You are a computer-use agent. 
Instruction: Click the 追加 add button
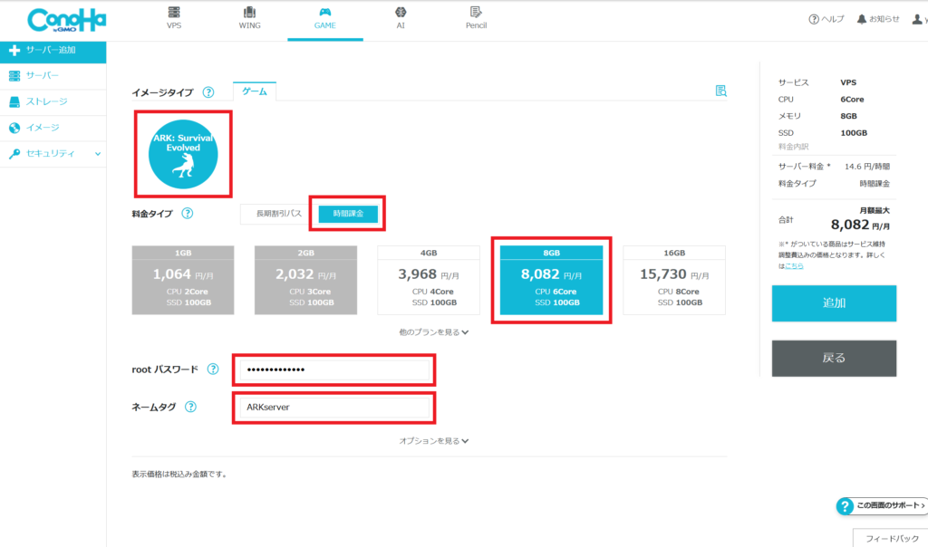tap(834, 303)
